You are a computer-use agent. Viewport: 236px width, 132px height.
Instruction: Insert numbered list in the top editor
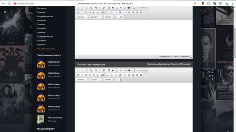(x=107, y=12)
